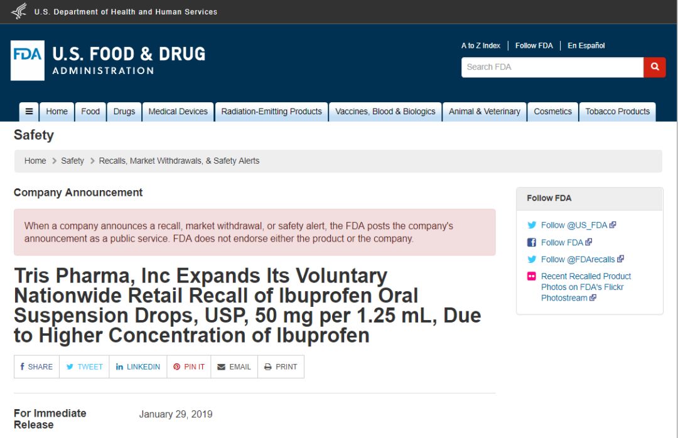The image size is (678, 438).
Task: Click the SHARE text label
Action: click(40, 366)
